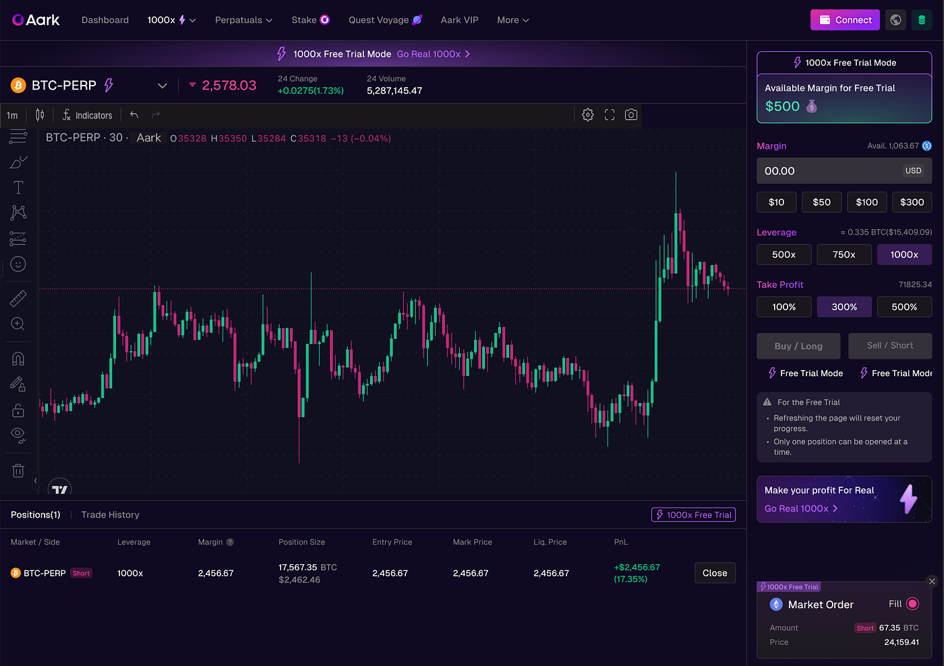
Task: Click the green coin stack icon
Action: [x=922, y=20]
